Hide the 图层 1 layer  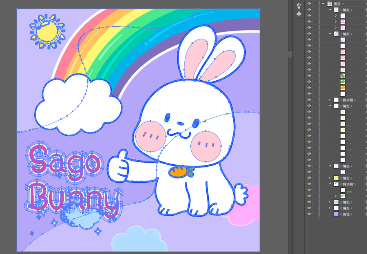pyautogui.click(x=309, y=4)
